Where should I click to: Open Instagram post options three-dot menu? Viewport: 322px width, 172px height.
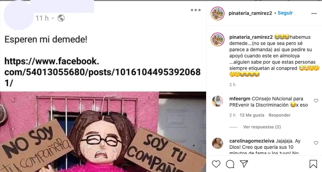point(314,13)
